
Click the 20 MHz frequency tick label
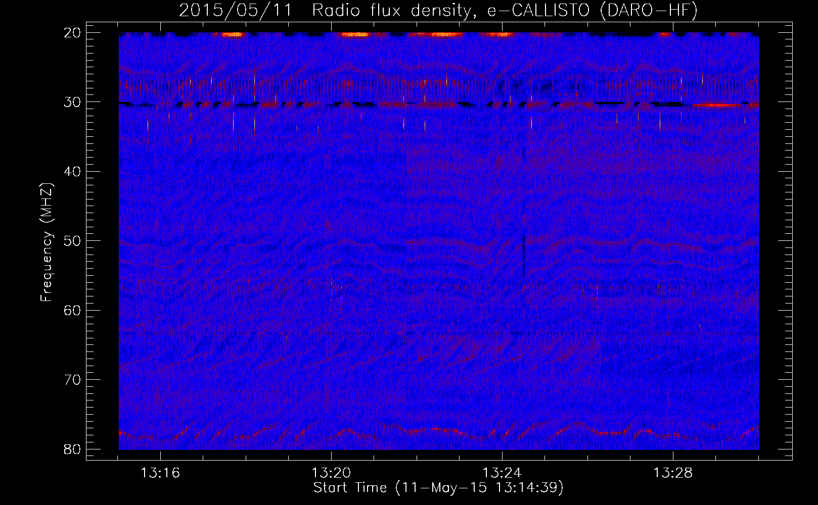(x=73, y=33)
